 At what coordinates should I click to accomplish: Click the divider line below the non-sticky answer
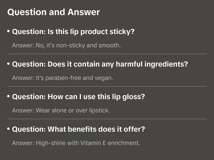[x=107, y=54]
